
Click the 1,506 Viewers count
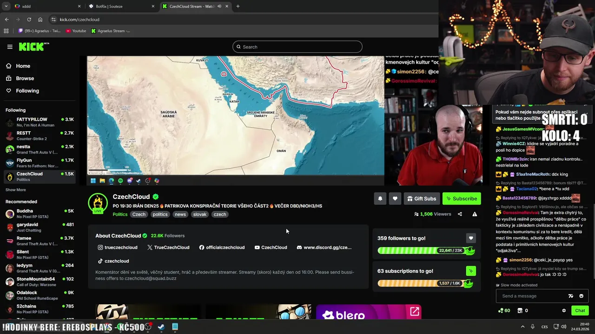[432, 214]
